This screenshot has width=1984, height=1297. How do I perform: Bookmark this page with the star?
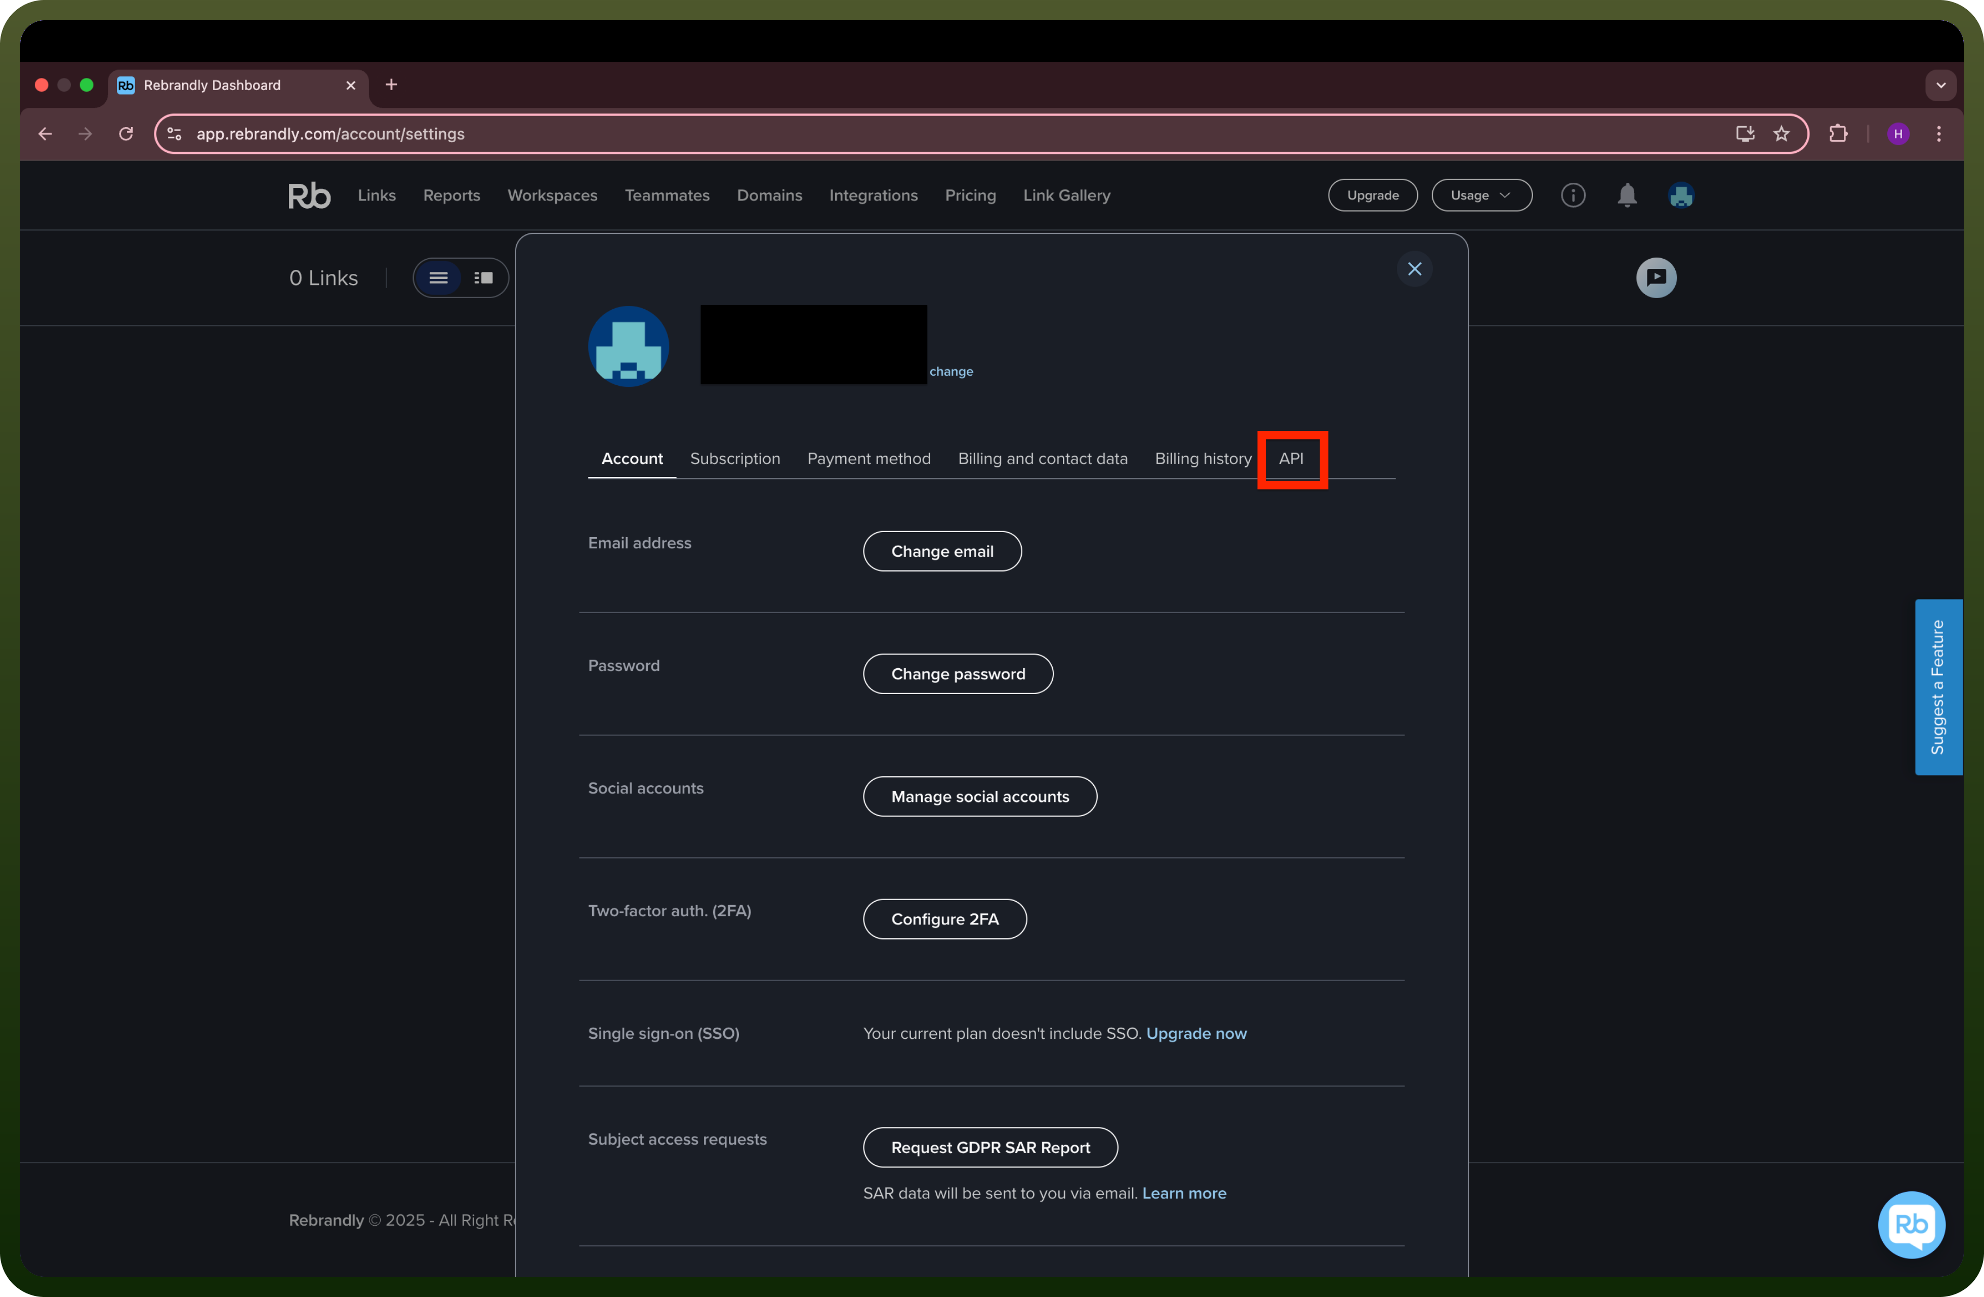click(x=1782, y=133)
